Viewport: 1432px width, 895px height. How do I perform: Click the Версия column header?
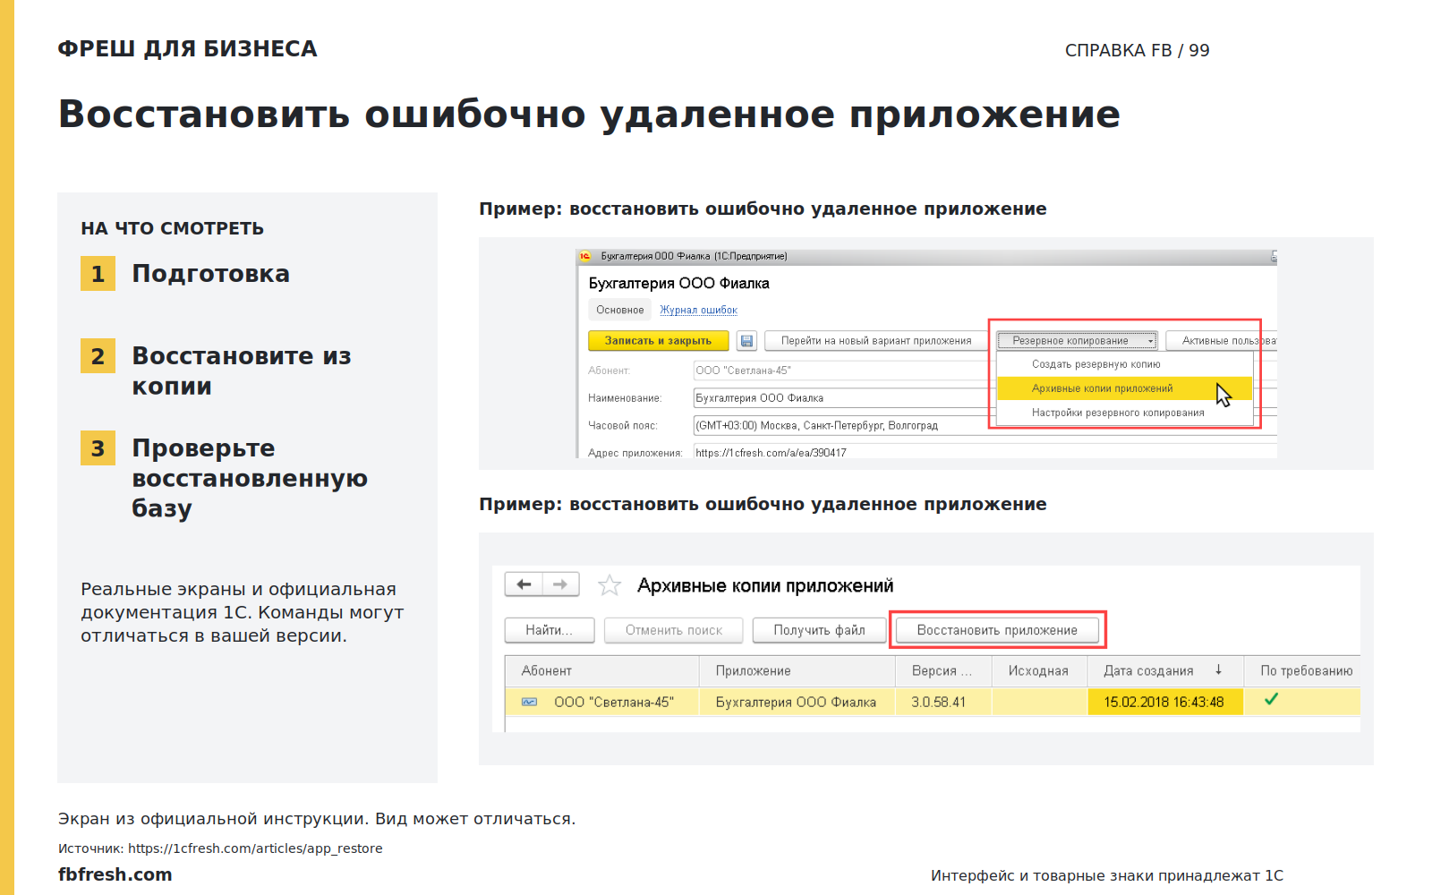[943, 670]
